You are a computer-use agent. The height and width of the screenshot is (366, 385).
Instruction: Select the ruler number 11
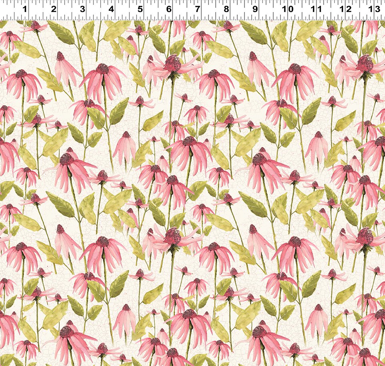coord(316,9)
